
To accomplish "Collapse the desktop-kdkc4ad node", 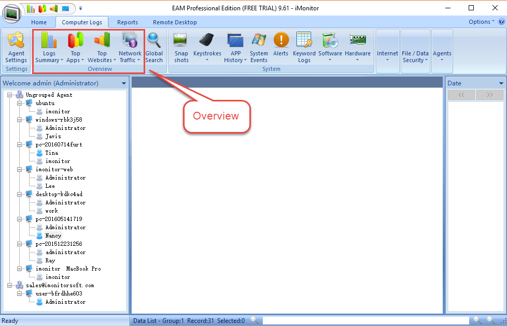I will 19,195.
